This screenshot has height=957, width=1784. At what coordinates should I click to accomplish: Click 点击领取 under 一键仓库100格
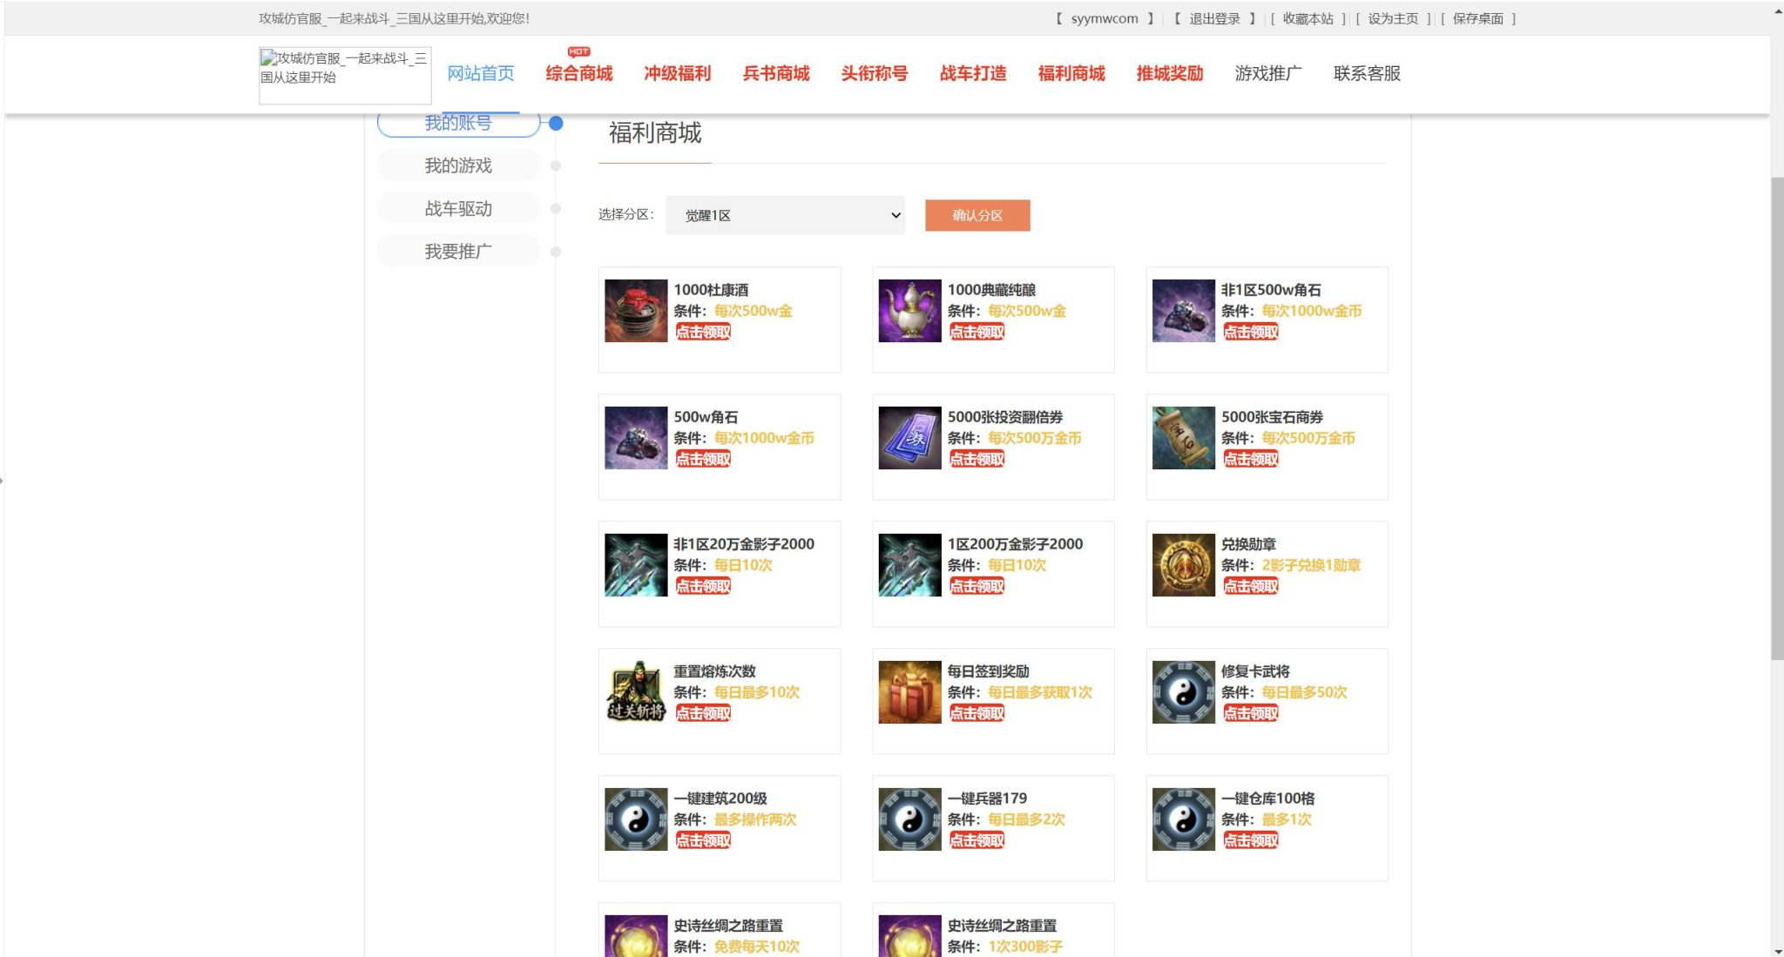pos(1251,840)
